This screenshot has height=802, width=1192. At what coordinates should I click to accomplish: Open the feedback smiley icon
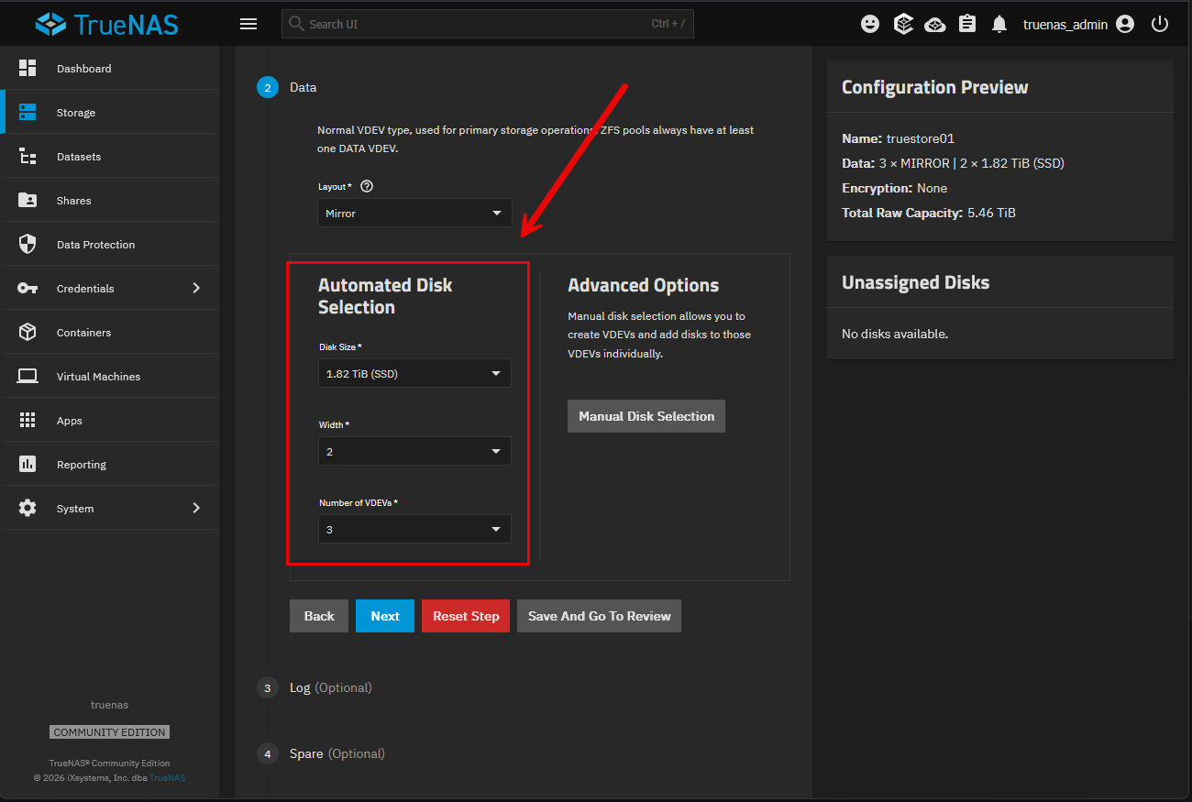click(x=870, y=24)
